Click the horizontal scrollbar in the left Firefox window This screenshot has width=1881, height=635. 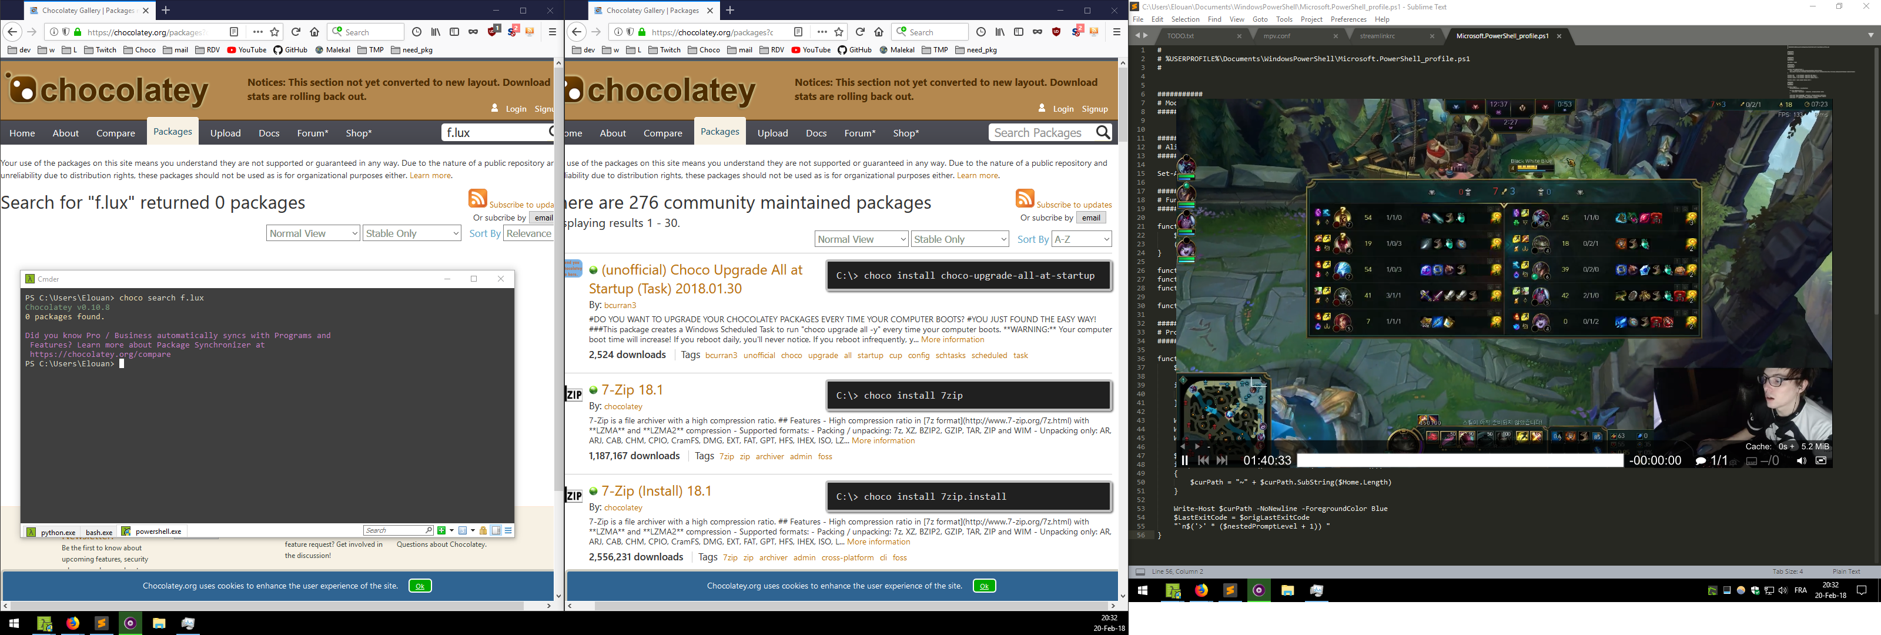[x=267, y=606]
